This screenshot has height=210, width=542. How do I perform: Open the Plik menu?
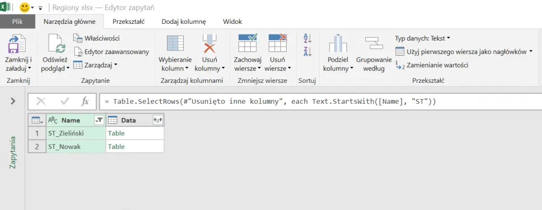17,22
